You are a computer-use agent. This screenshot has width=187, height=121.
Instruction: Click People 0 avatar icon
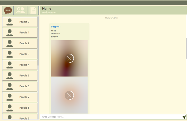(10, 22)
